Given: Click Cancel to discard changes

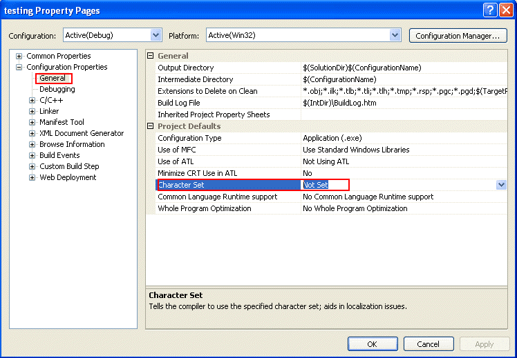Looking at the screenshot, I should pyautogui.click(x=429, y=344).
